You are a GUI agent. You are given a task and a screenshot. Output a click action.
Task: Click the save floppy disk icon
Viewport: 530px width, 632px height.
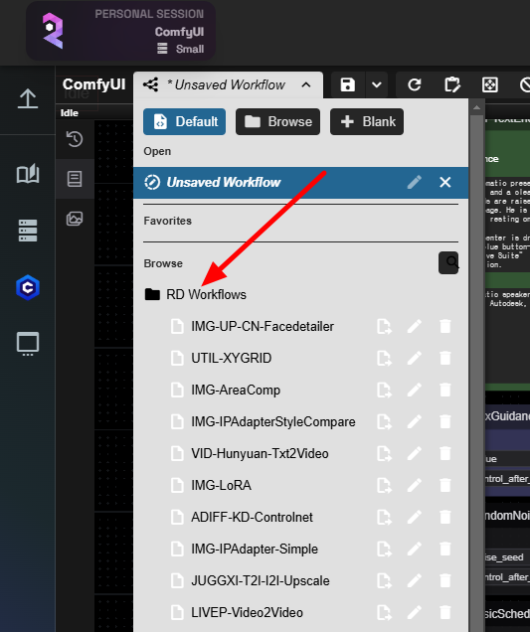(348, 85)
